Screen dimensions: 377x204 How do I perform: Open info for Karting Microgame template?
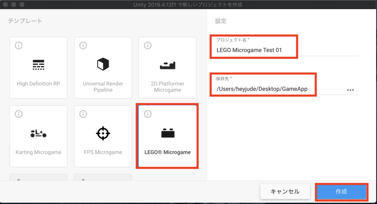19,114
